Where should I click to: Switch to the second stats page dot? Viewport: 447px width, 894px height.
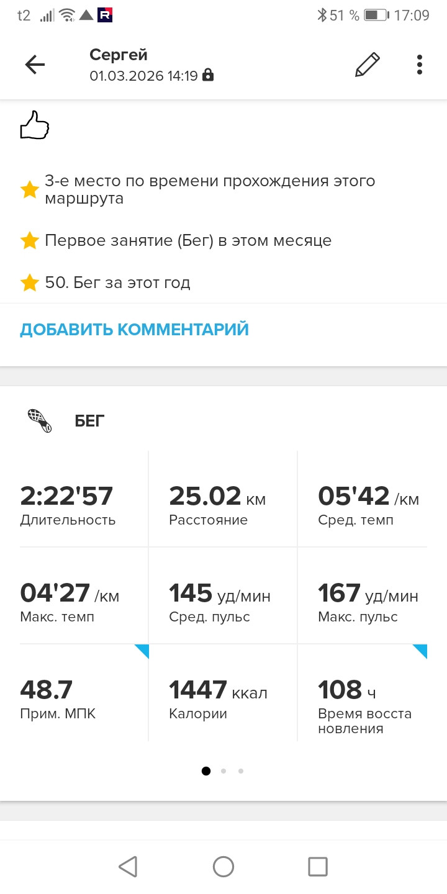223,771
